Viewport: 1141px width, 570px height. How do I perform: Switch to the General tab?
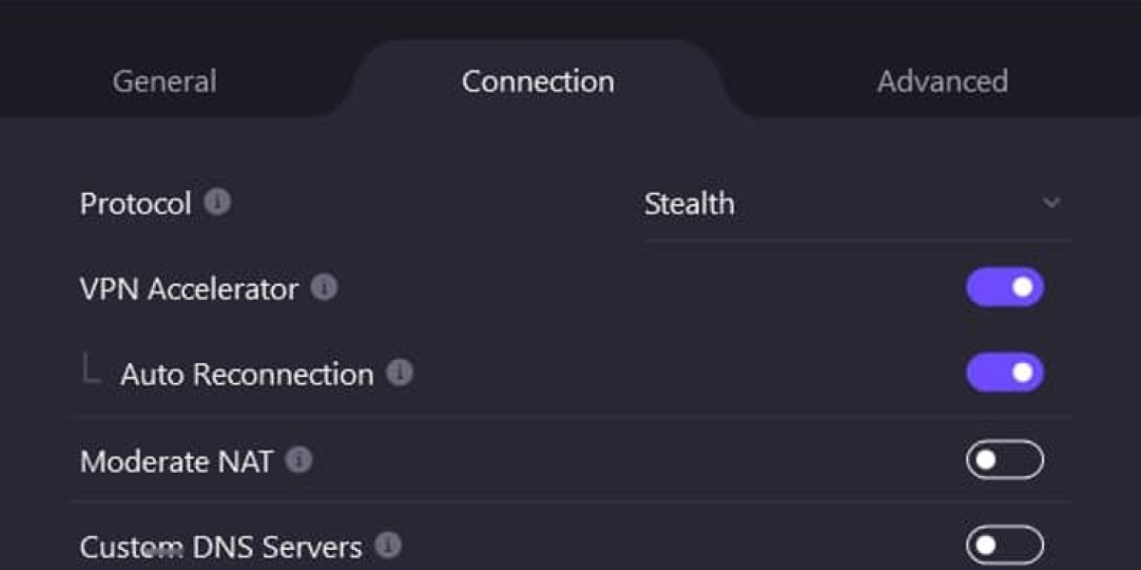pyautogui.click(x=164, y=82)
